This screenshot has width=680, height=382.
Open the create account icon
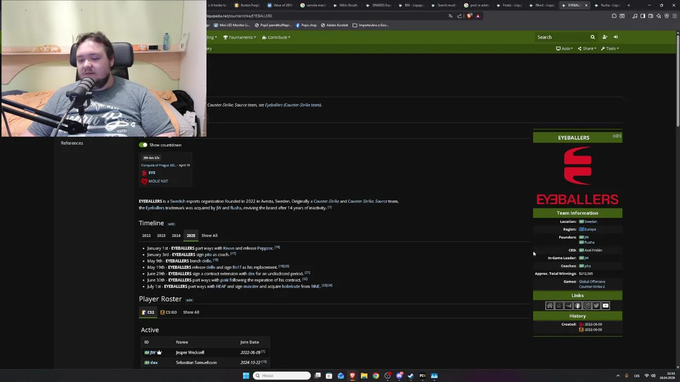click(x=605, y=37)
